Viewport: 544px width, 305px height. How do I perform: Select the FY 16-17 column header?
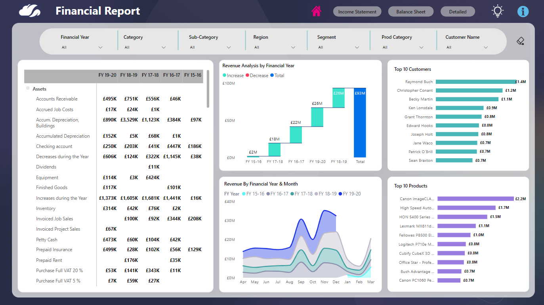click(172, 75)
